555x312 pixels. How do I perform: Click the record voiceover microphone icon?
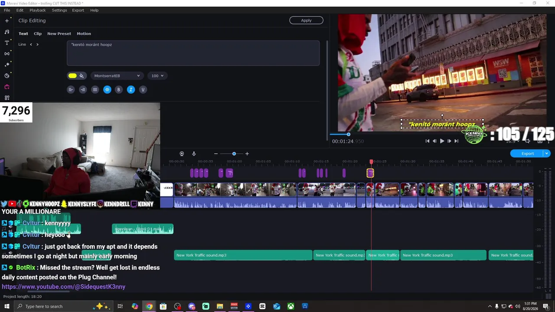(194, 154)
